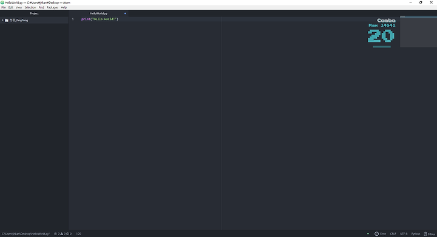Open the Help menu
This screenshot has height=237, width=437.
pos(64,7)
